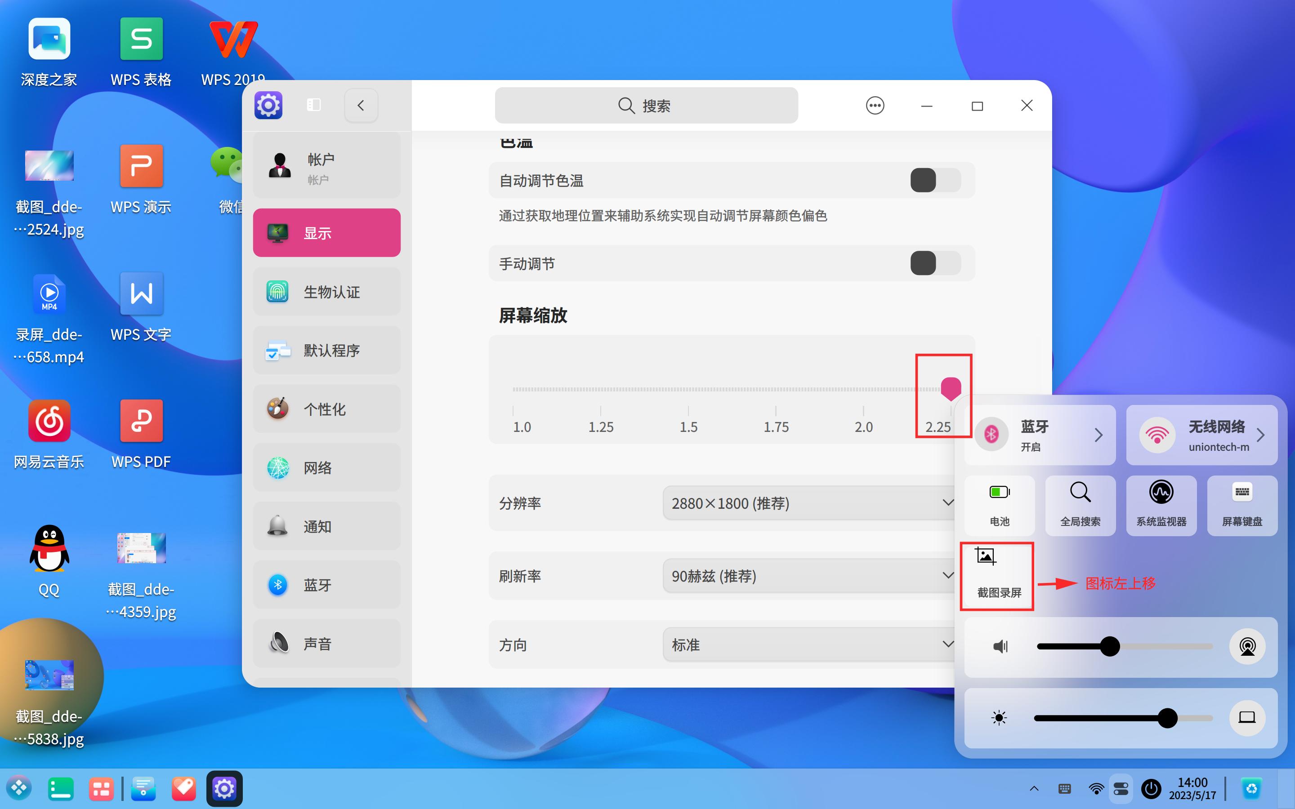Open the 网易云音乐 app on the desktop
This screenshot has width=1295, height=809.
point(49,421)
